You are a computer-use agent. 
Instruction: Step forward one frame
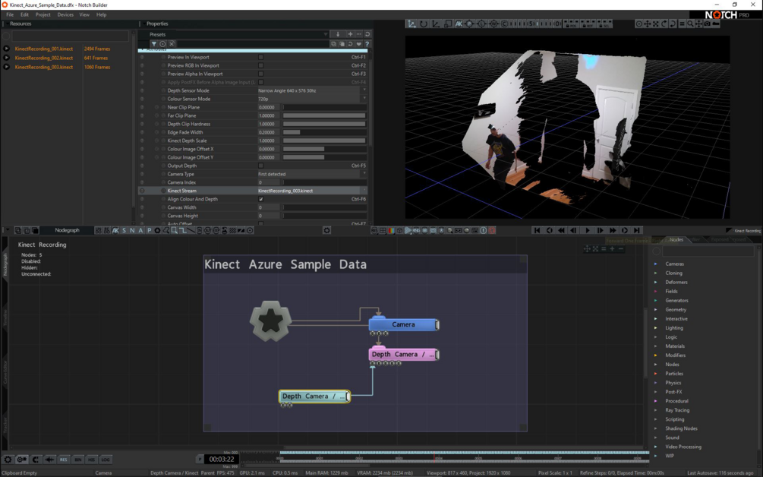click(x=600, y=230)
